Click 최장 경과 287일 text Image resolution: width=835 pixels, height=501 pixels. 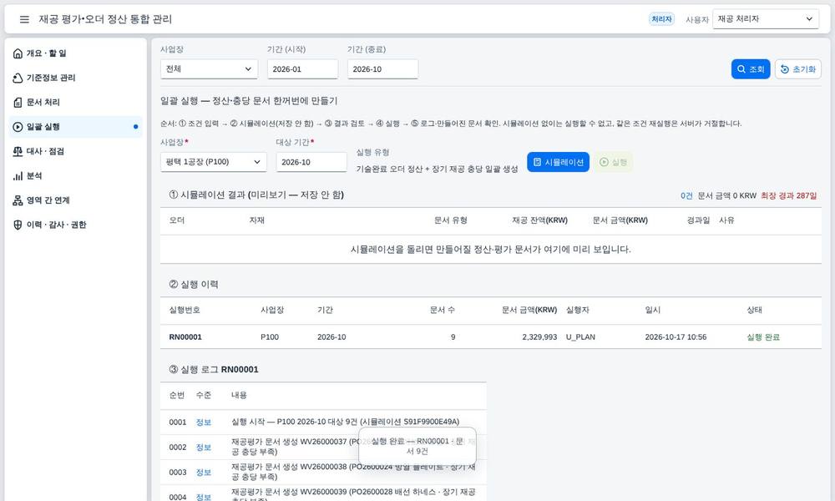point(789,195)
